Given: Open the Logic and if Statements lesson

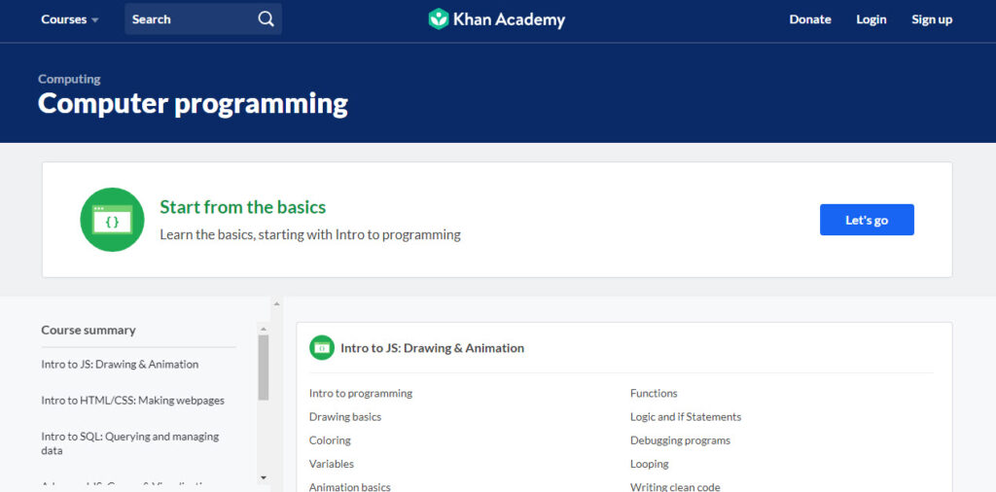Looking at the screenshot, I should pyautogui.click(x=686, y=416).
